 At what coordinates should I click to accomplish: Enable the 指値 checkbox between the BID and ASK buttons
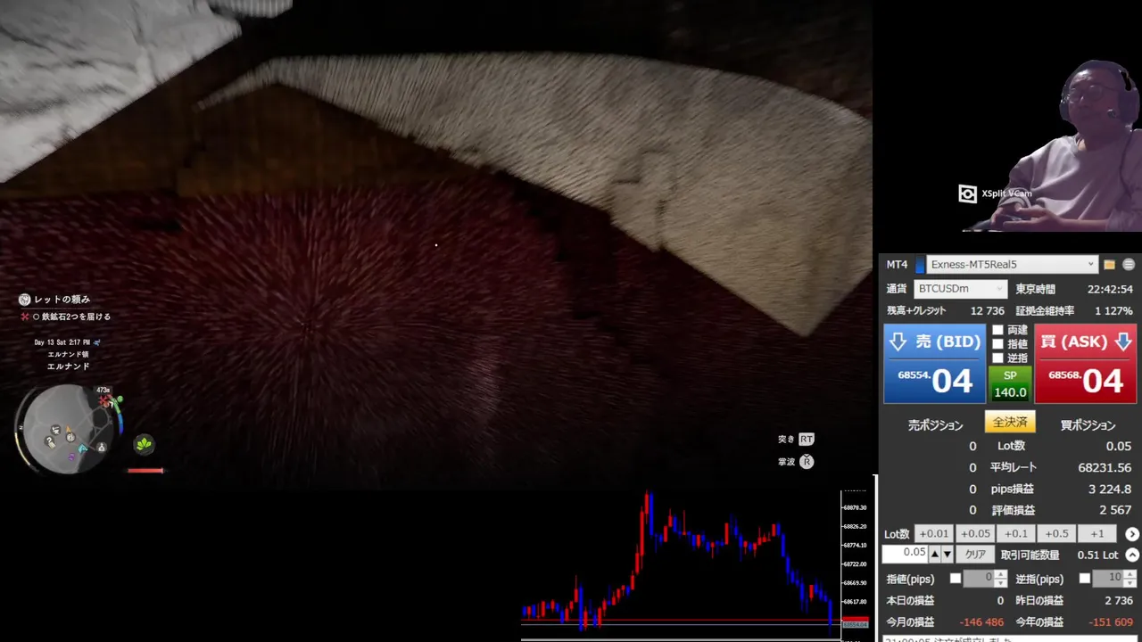[x=998, y=343]
